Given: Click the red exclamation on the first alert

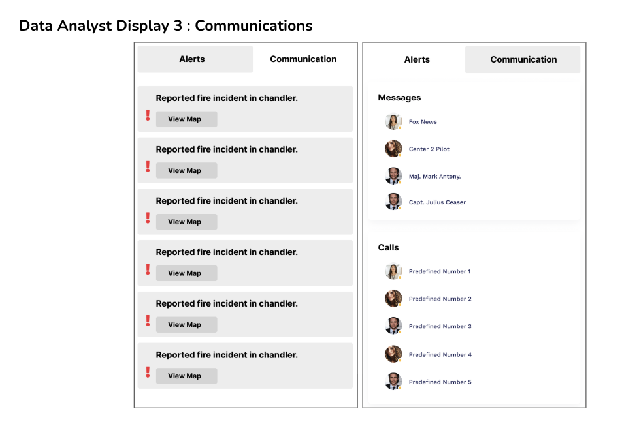Looking at the screenshot, I should tap(147, 115).
